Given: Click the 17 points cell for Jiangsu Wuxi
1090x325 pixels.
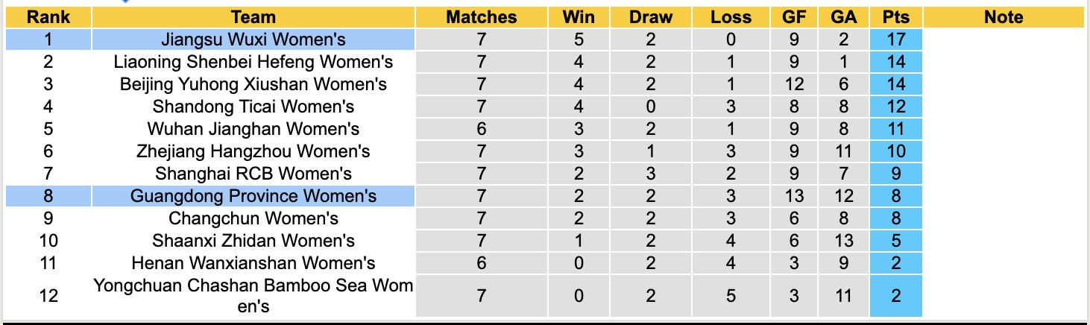Looking at the screenshot, I should (895, 40).
